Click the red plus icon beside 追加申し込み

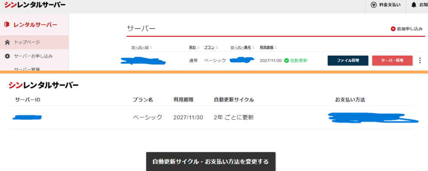(393, 29)
